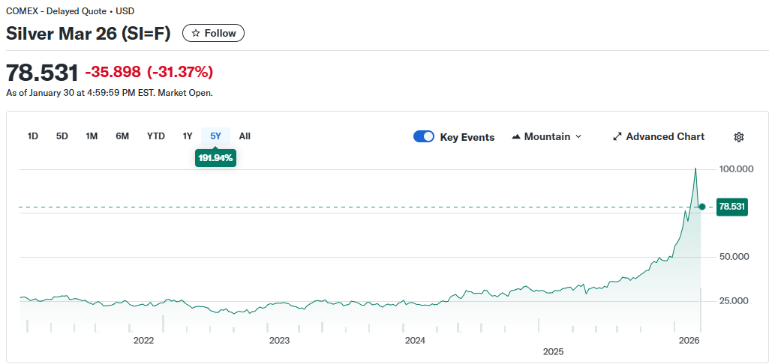Image resolution: width=775 pixels, height=364 pixels.
Task: Choose the 1M time range
Action: tap(92, 136)
